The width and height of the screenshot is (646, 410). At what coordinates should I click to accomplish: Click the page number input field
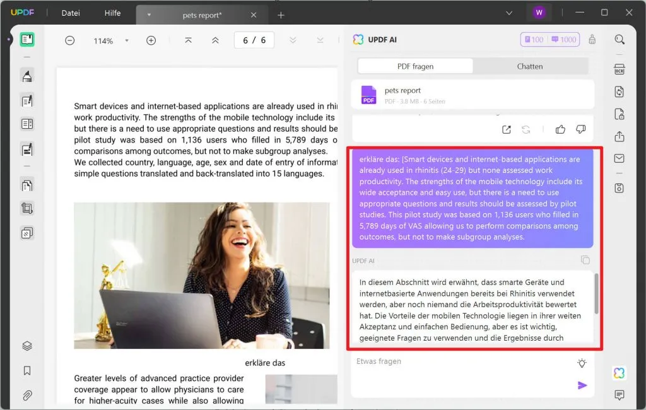pos(254,40)
